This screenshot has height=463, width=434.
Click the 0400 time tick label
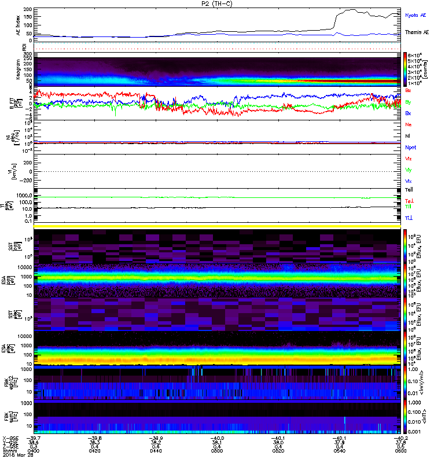(34, 451)
